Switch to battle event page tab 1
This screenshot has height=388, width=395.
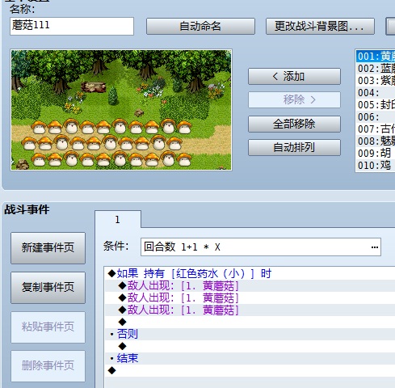pos(118,220)
